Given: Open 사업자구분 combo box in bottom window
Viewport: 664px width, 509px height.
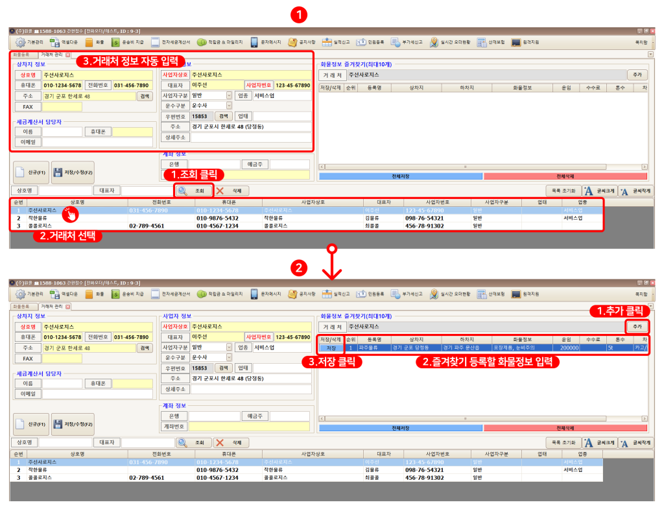Looking at the screenshot, I should [229, 347].
